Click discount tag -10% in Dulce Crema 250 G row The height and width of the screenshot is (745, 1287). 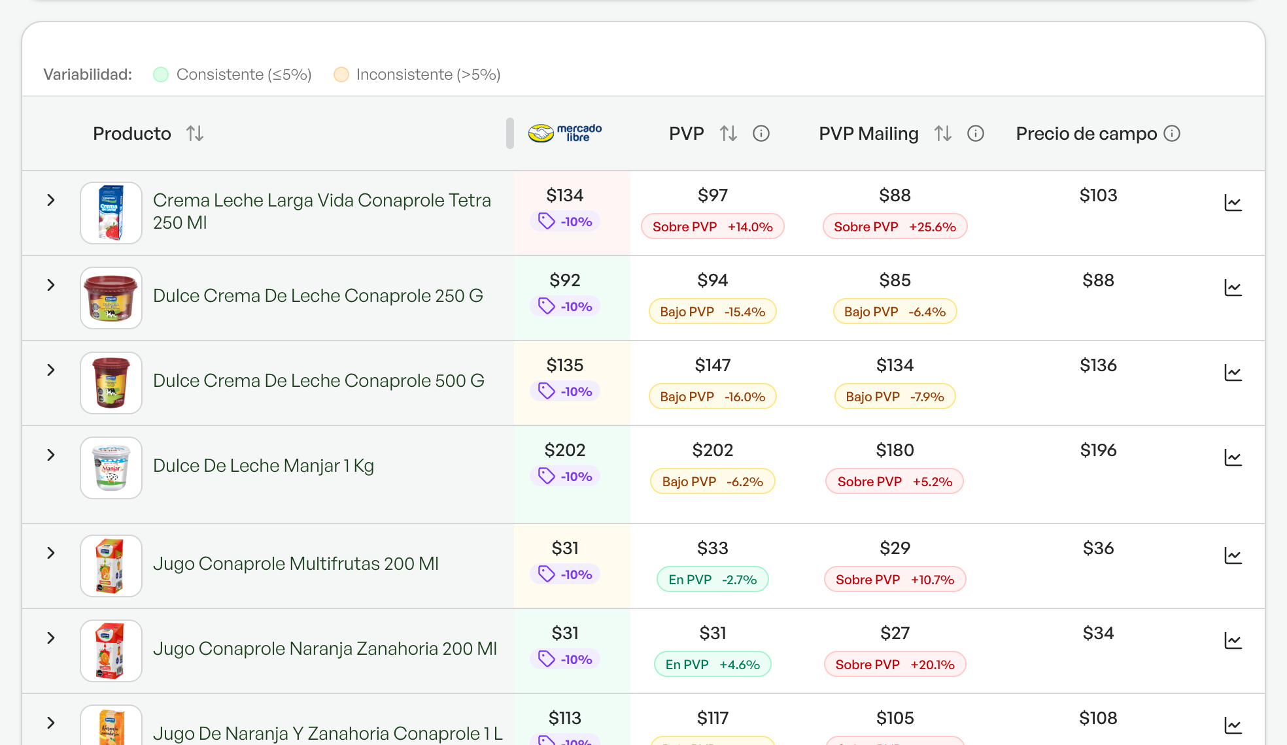565,306
